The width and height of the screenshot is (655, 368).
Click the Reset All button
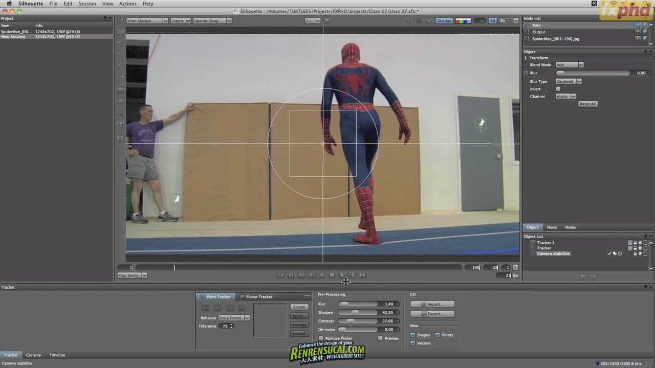point(587,104)
